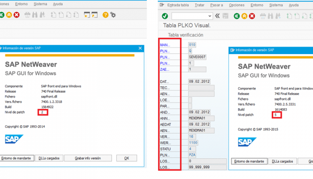Viewport: 313px width, 179px height.
Task: Click the First Page icon in left SAP window
Action: coord(53,15)
